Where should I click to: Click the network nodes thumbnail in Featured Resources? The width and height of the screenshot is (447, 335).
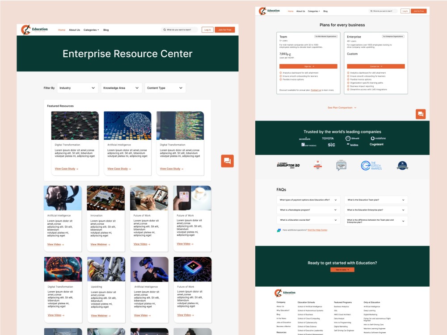(75, 126)
